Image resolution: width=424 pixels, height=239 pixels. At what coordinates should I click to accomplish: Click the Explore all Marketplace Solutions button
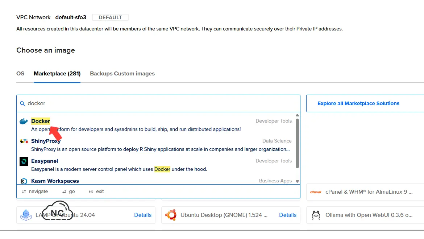[365, 103]
